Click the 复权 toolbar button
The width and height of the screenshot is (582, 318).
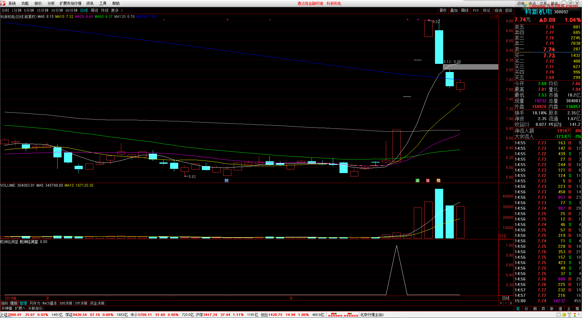(x=443, y=10)
